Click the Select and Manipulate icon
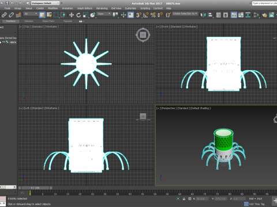Viewport: 277px width, 207px height. click(x=123, y=15)
